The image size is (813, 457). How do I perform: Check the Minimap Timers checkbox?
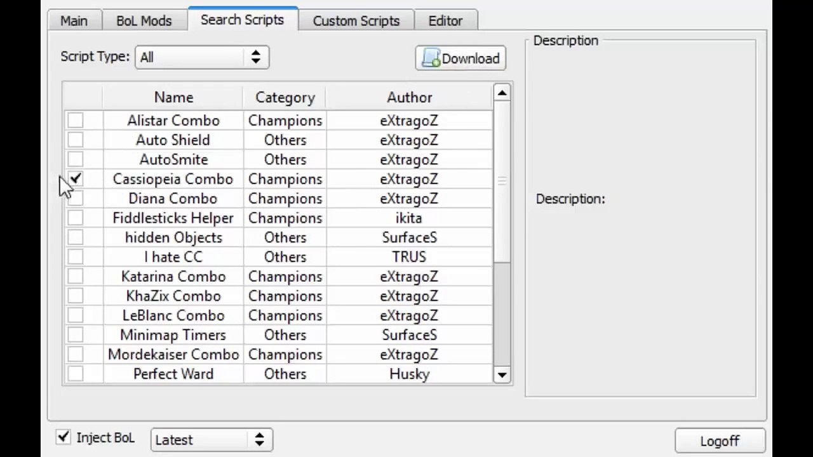tap(76, 335)
